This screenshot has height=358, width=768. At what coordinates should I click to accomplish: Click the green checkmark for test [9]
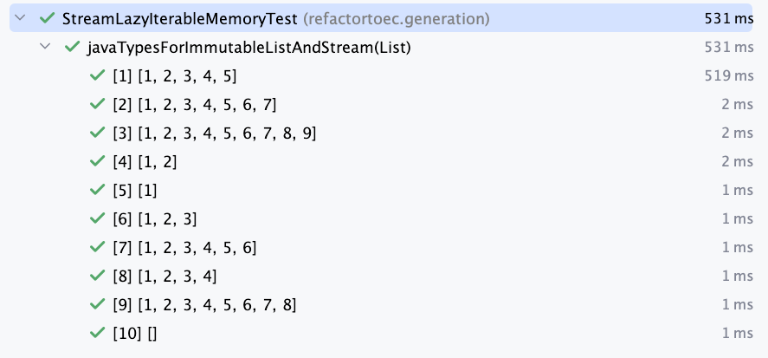[98, 304]
